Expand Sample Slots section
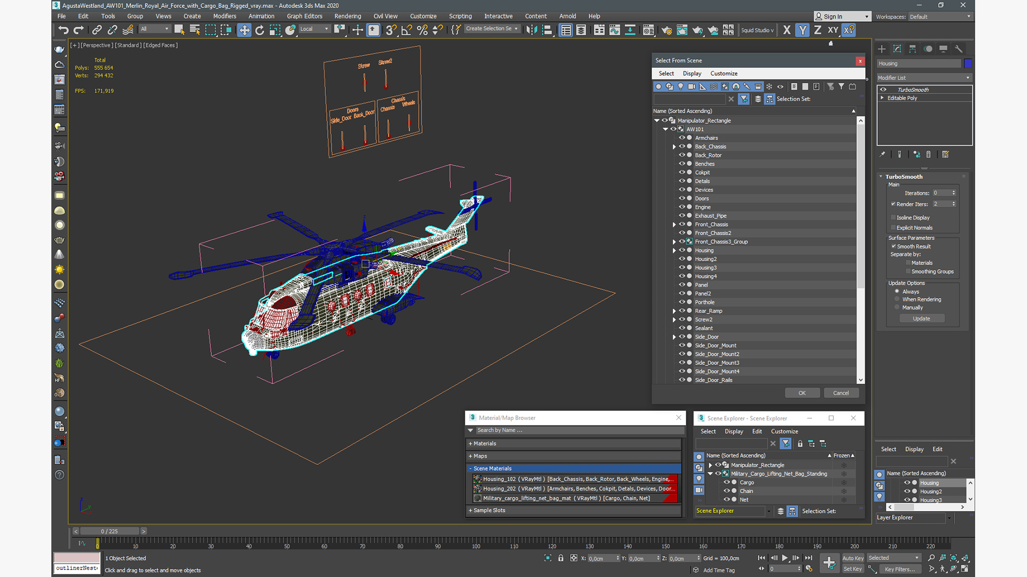 tap(573, 510)
